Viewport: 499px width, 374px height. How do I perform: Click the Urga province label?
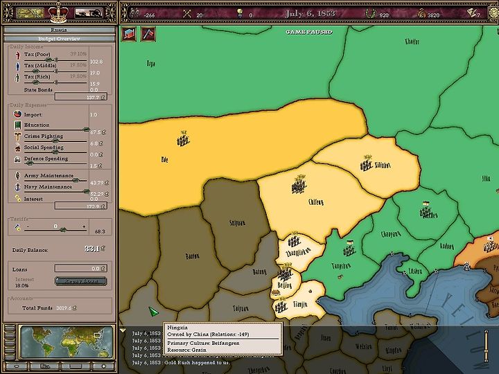point(150,64)
